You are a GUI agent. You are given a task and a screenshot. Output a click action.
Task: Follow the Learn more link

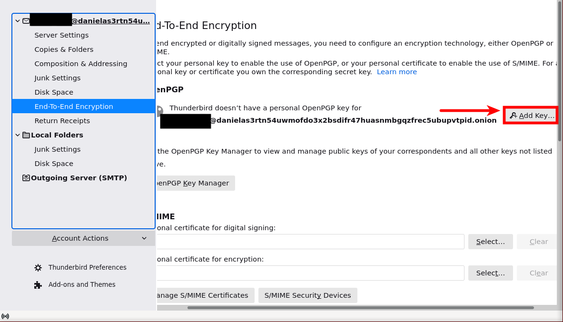click(x=396, y=72)
